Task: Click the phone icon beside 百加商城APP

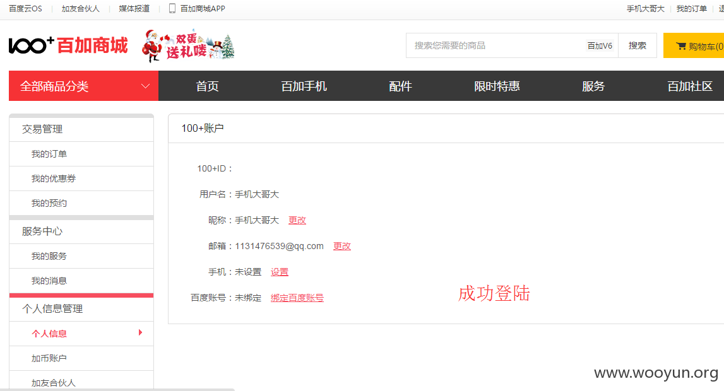Action: [172, 8]
